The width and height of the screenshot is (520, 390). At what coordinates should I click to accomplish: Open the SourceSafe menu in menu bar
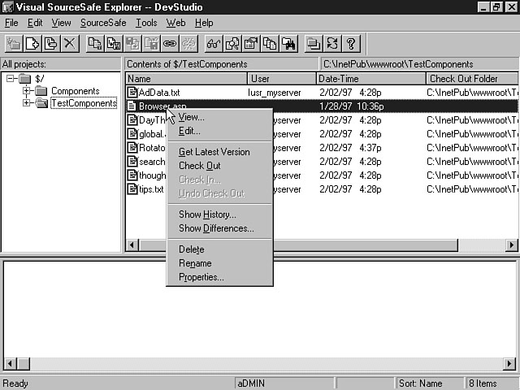click(x=103, y=23)
